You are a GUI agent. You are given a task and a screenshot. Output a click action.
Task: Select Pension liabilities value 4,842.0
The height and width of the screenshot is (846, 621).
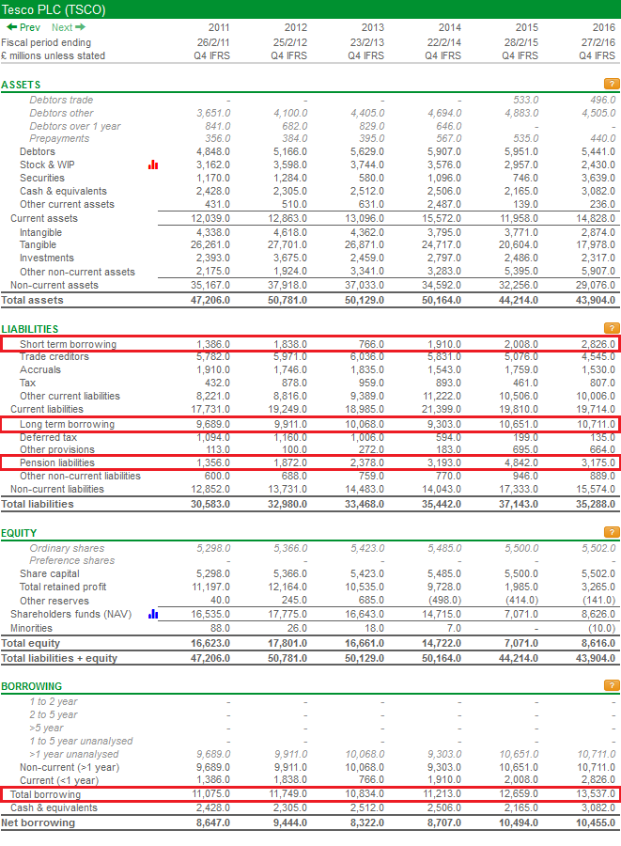coord(521,462)
